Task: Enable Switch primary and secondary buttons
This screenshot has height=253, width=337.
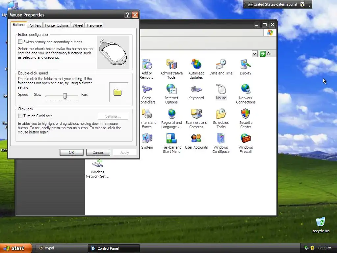Action: click(20, 42)
